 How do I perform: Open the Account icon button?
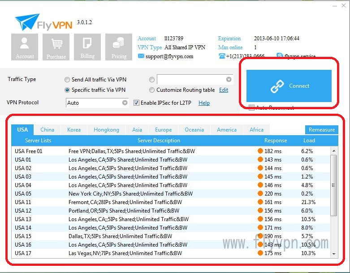click(25, 47)
